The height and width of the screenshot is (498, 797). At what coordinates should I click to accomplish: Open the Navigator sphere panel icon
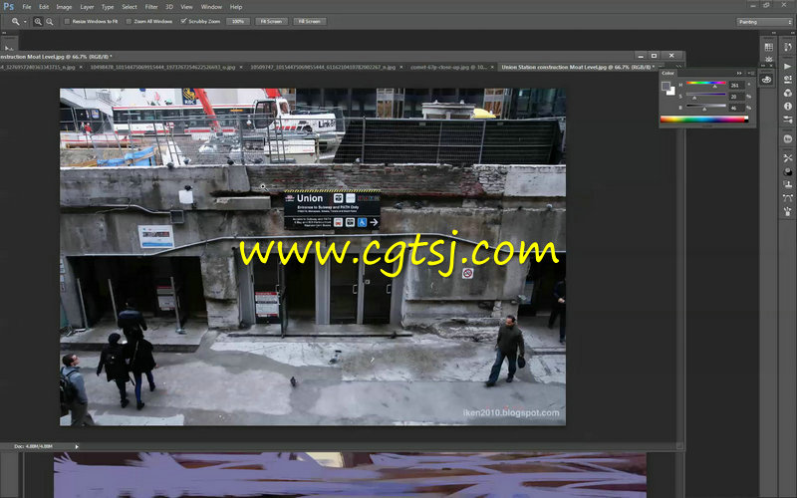(788, 172)
